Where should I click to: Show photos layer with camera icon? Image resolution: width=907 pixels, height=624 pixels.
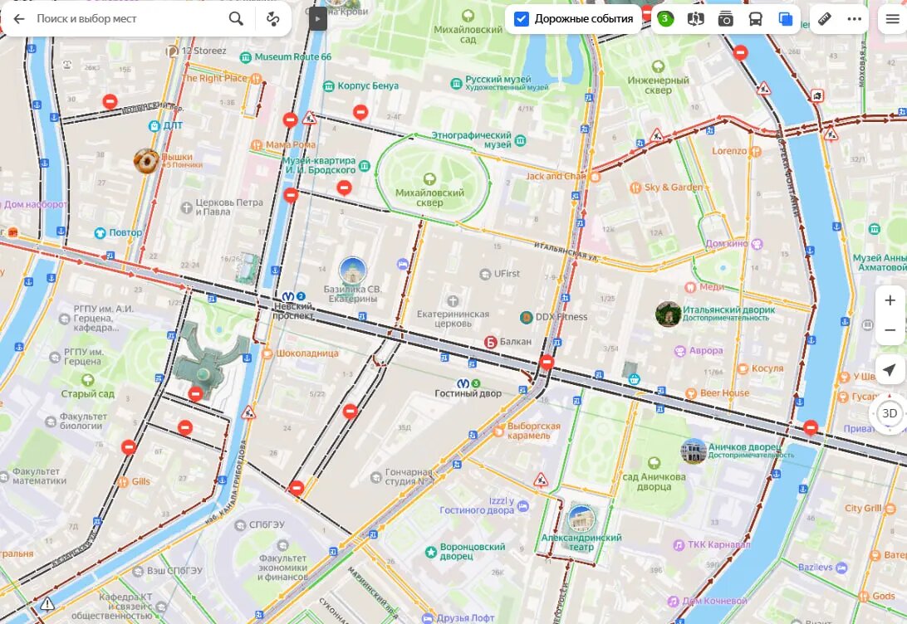pos(725,19)
